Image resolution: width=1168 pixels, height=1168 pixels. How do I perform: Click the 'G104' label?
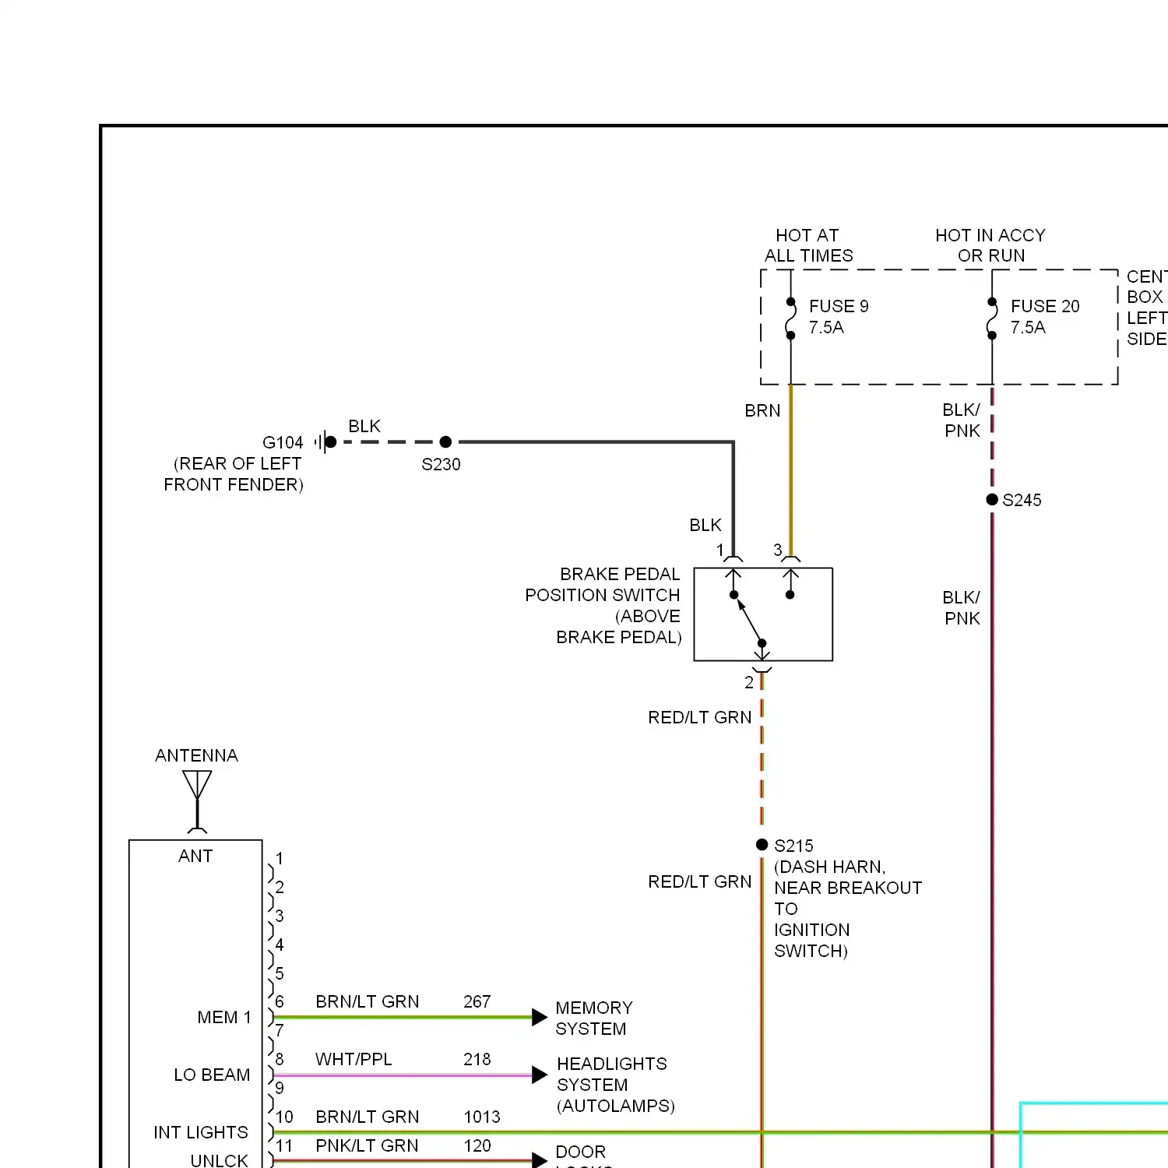pyautogui.click(x=283, y=442)
